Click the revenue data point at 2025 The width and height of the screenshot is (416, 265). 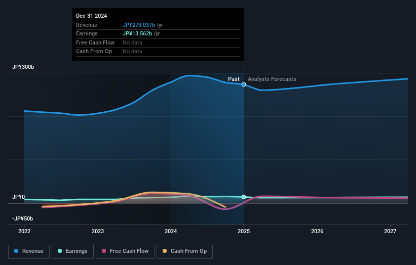tap(244, 84)
